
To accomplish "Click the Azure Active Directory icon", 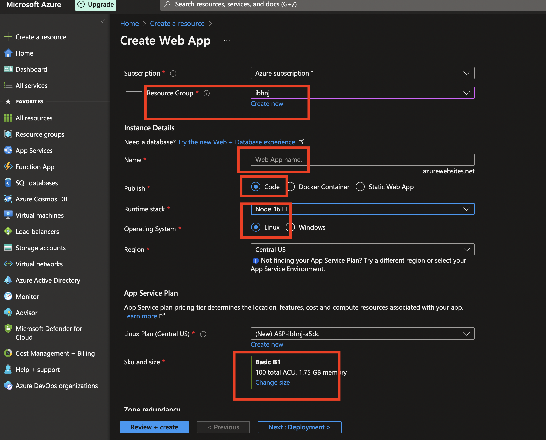I will 8,280.
